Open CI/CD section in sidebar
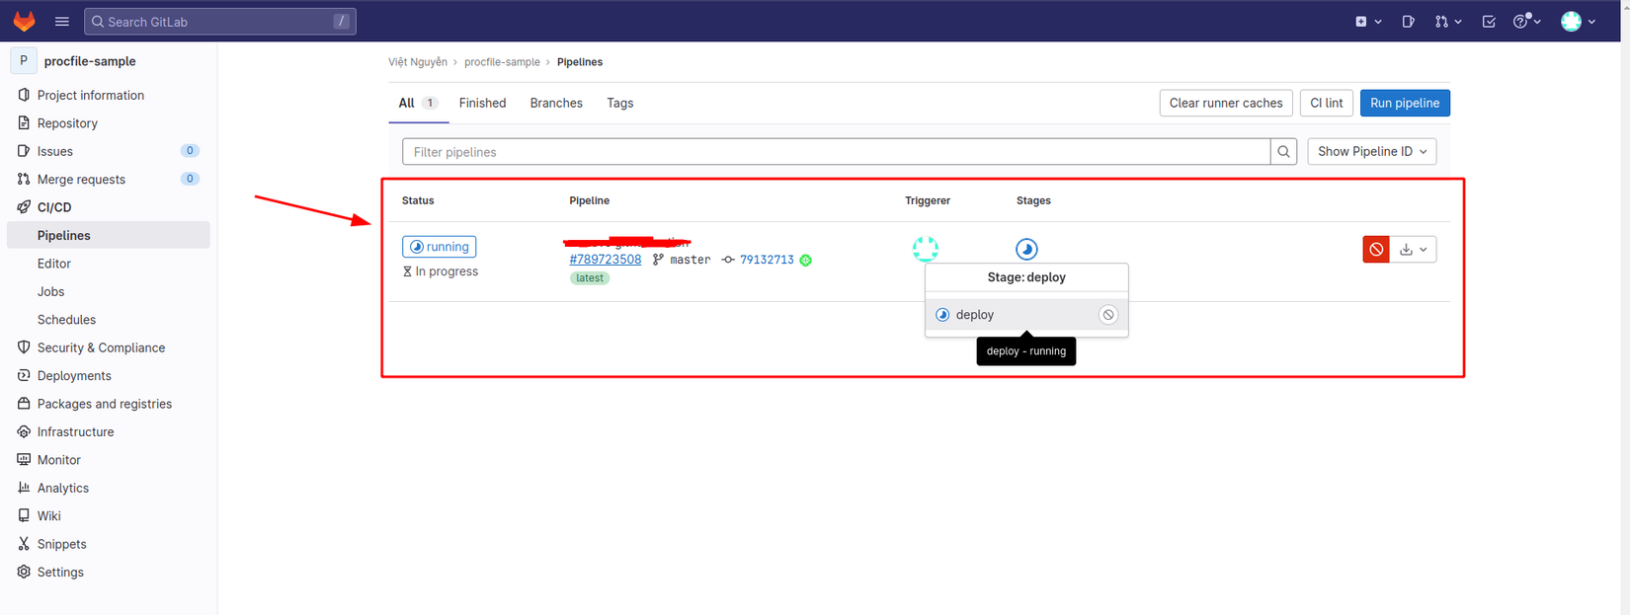 [x=54, y=207]
